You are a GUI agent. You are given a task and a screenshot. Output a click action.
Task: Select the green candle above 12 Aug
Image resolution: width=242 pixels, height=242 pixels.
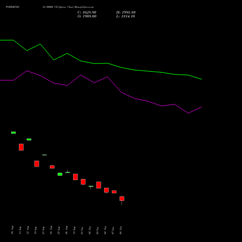[x=29, y=139]
